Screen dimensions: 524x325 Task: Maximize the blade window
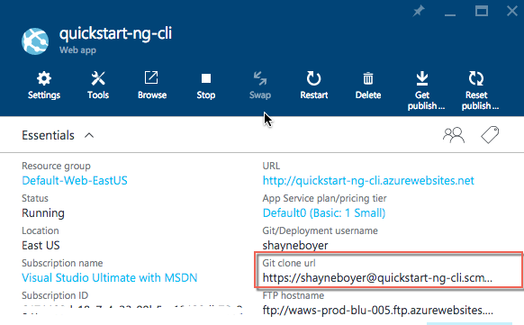[x=482, y=11]
